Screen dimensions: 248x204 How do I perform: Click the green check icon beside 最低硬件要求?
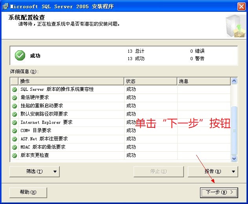point(15,97)
